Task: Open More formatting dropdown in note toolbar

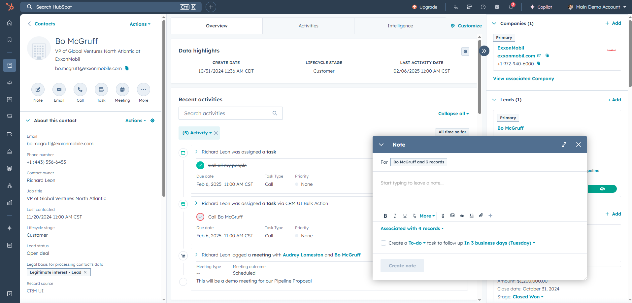Action: pyautogui.click(x=427, y=216)
